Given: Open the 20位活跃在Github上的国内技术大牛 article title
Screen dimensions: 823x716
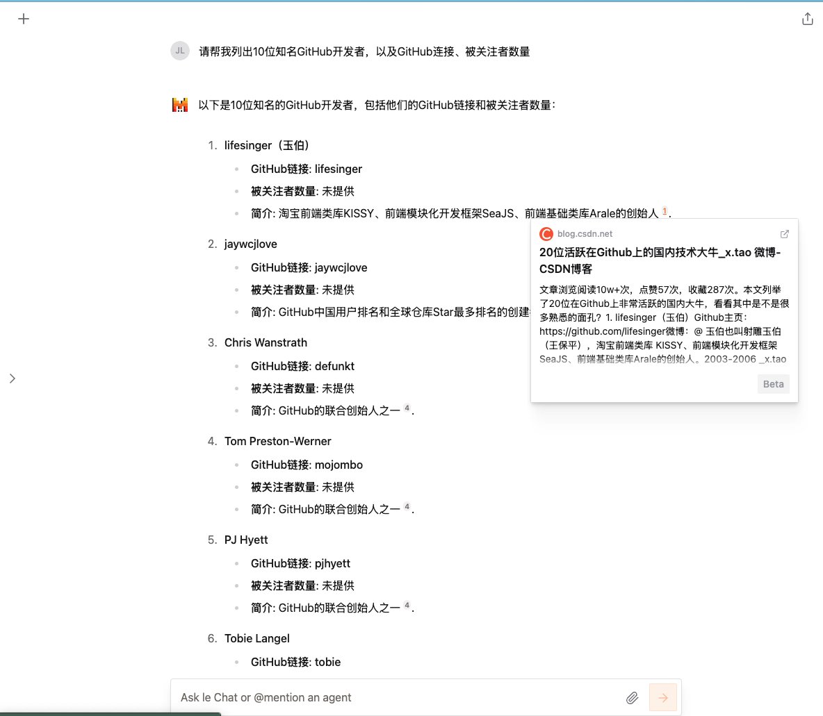Looking at the screenshot, I should point(660,260).
